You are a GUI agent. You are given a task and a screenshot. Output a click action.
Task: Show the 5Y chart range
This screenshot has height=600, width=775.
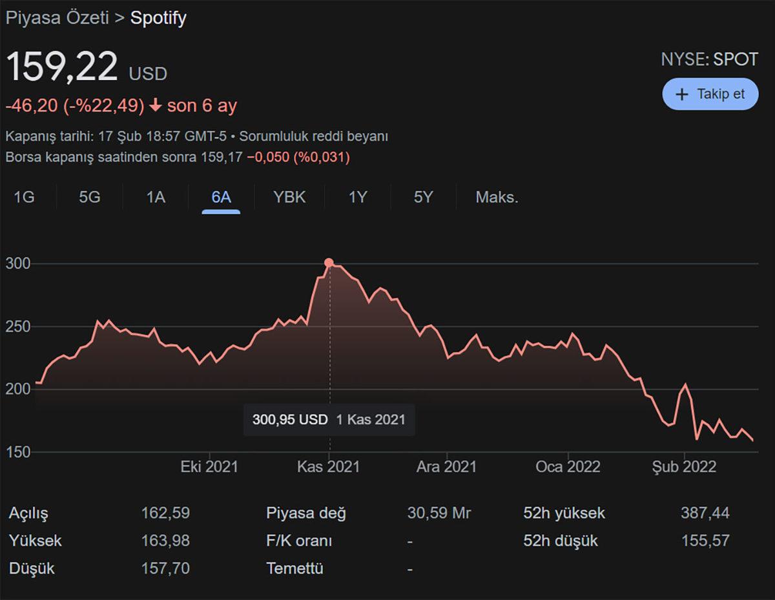coord(423,197)
